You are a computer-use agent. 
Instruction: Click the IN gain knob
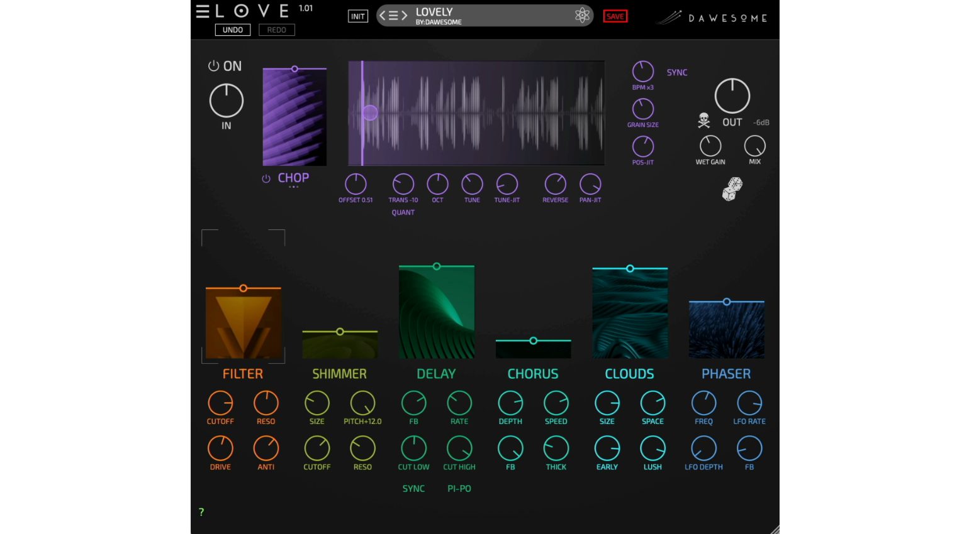coord(227,101)
